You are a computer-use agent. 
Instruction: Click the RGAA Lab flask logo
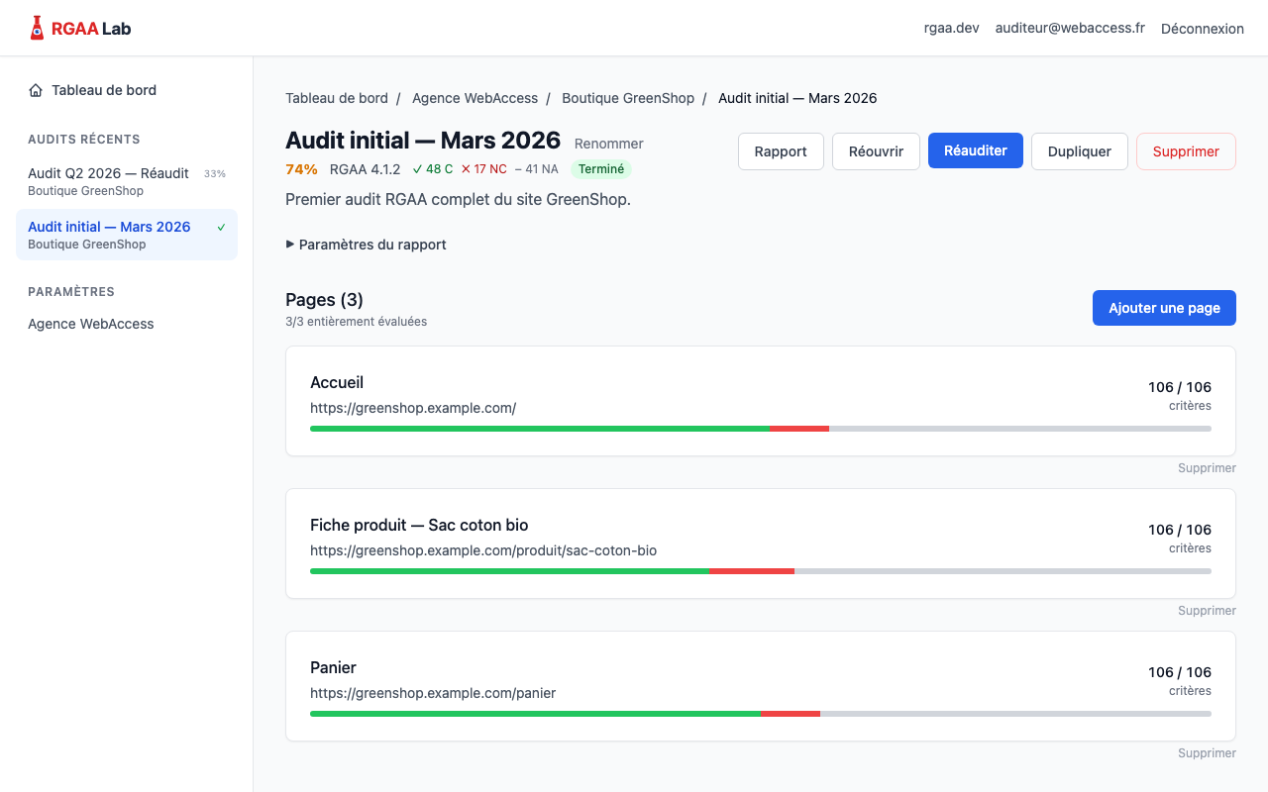tap(37, 28)
